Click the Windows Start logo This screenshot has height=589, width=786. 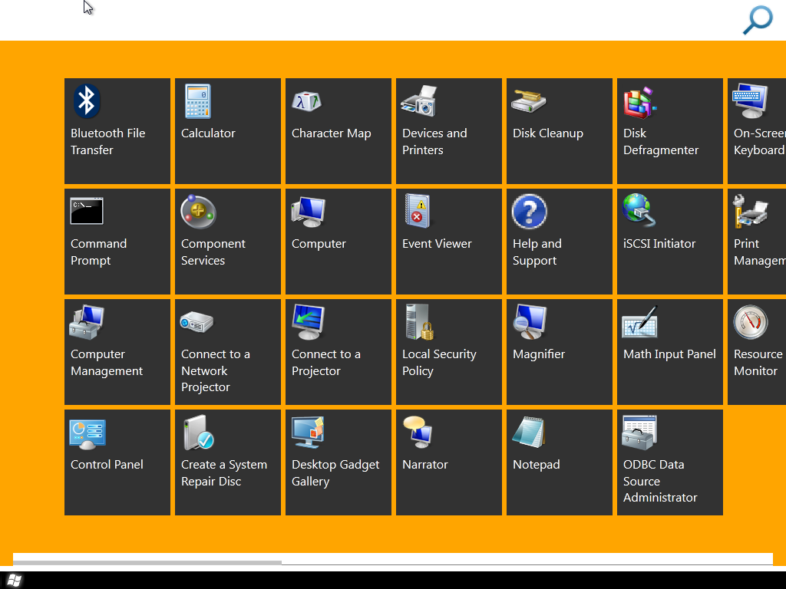[x=14, y=581]
